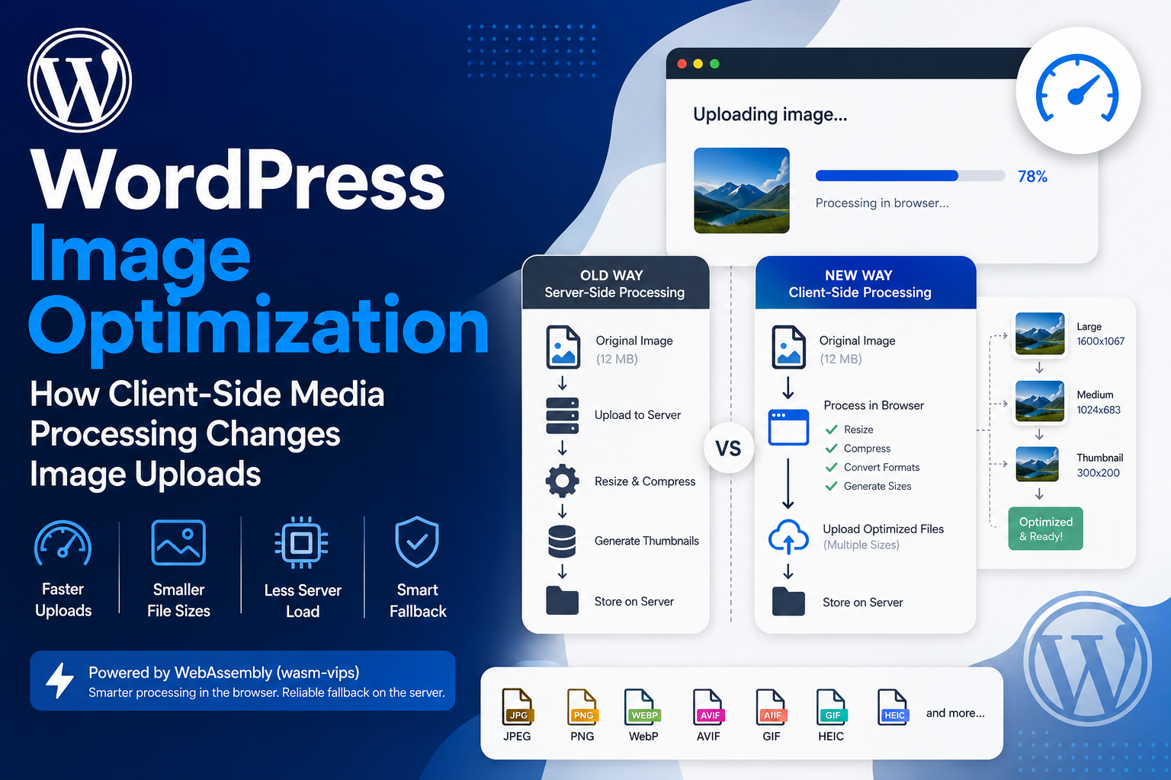
Task: Select the file icon with the PNG badge
Action: (x=582, y=706)
